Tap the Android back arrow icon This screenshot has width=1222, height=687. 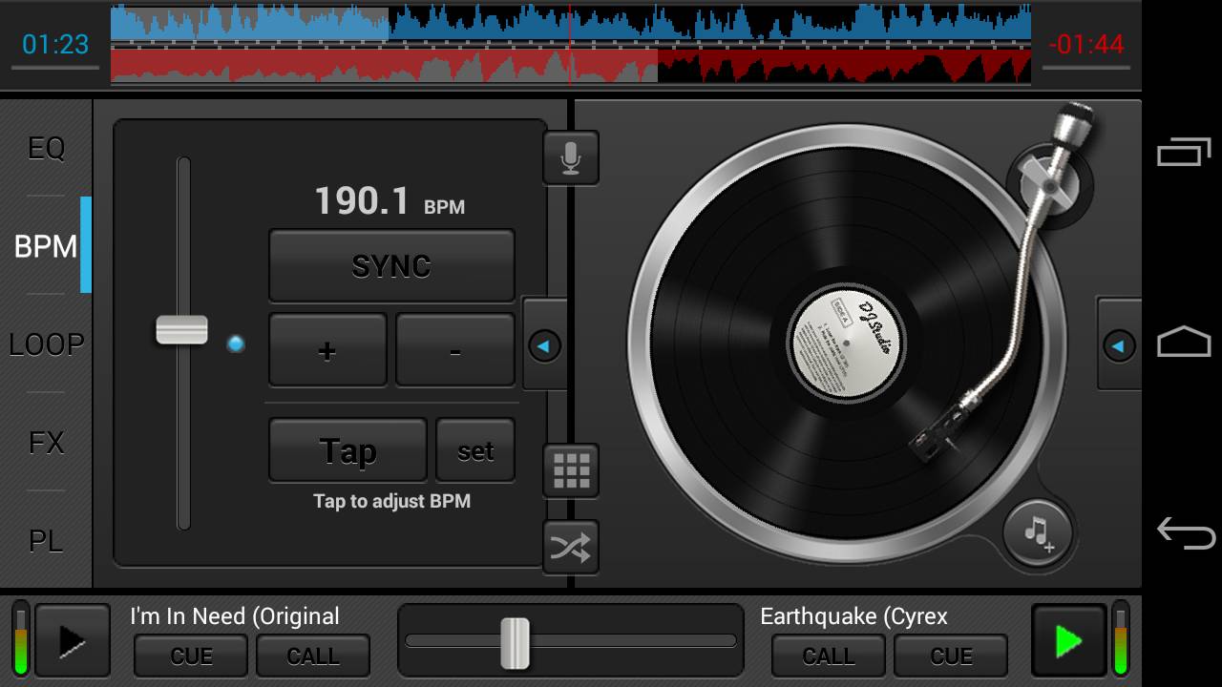coord(1184,532)
